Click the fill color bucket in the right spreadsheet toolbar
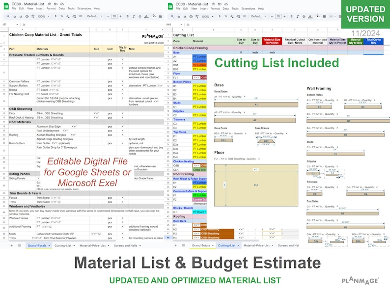Screen dimensions: 390x292 coord(318,16)
